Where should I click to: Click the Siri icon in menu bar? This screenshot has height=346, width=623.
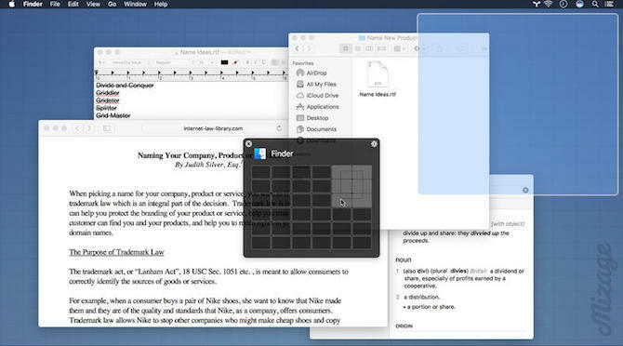point(579,4)
